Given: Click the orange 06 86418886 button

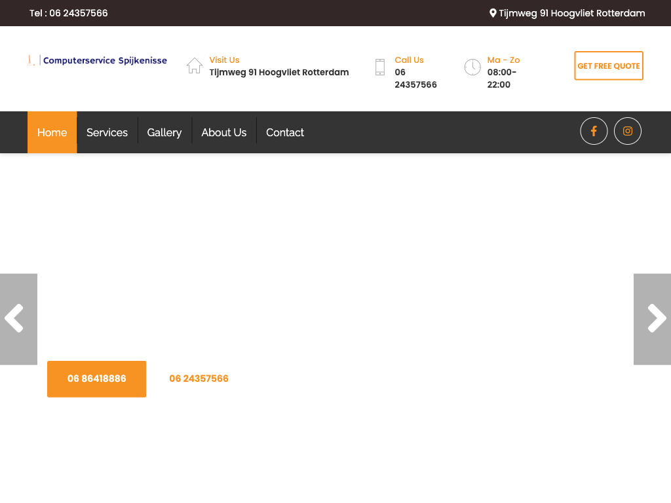Looking at the screenshot, I should click(x=96, y=379).
